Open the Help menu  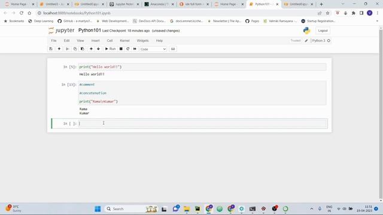coord(159,41)
